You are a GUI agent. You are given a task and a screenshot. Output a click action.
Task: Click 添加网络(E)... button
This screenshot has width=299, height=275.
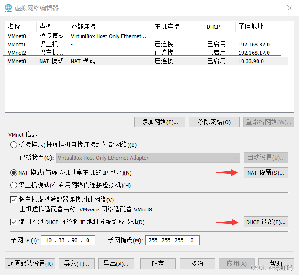(x=160, y=122)
